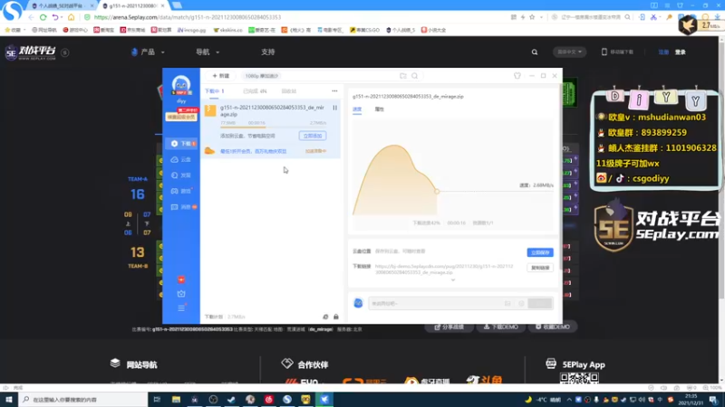Click the image icon in comment field
Viewport: 725px width, 407px height.
pyautogui.click(x=507, y=304)
